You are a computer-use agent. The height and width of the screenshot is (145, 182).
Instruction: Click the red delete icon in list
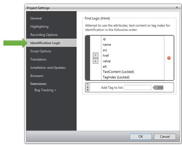pos(169,58)
